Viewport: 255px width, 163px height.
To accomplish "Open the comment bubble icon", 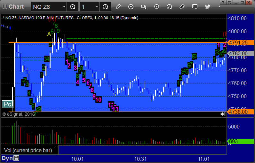I will coord(195,7).
